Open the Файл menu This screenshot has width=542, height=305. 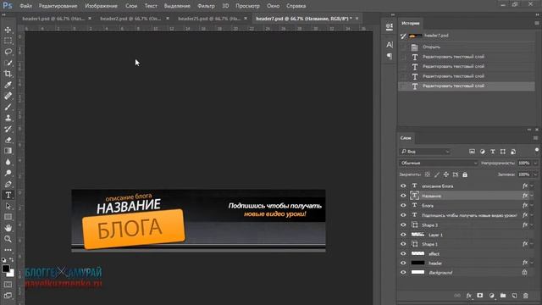(26, 6)
